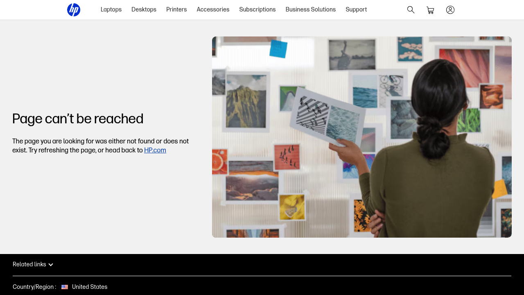Click the photo collage image

(x=362, y=137)
